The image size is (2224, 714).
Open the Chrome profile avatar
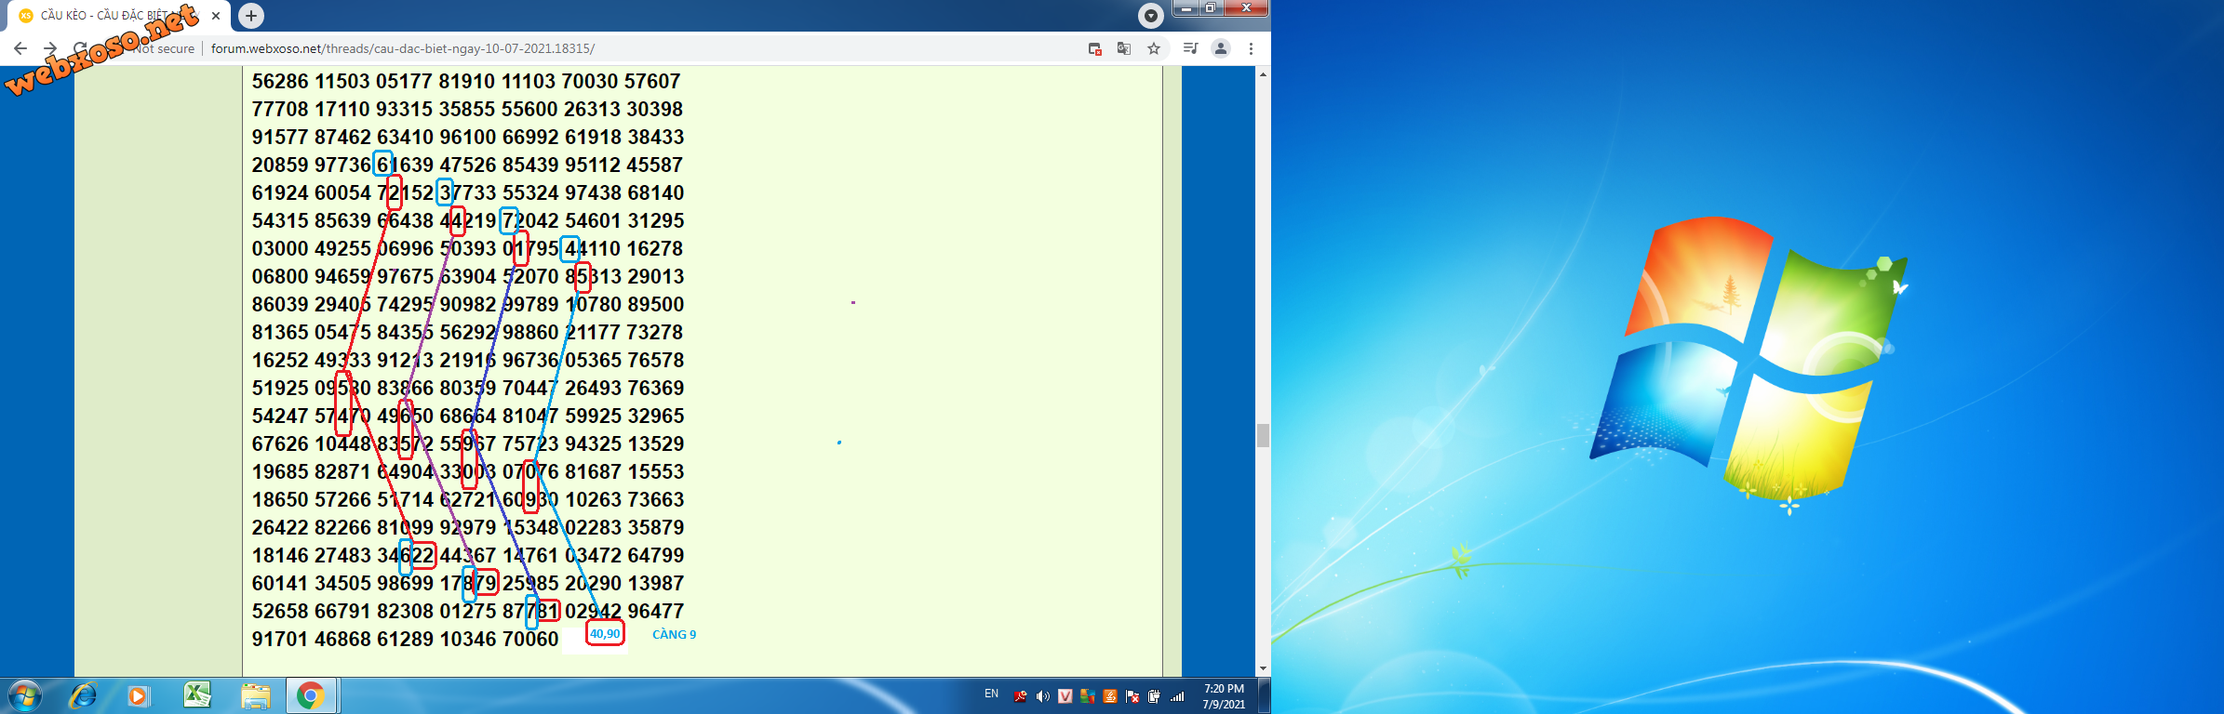(1221, 48)
